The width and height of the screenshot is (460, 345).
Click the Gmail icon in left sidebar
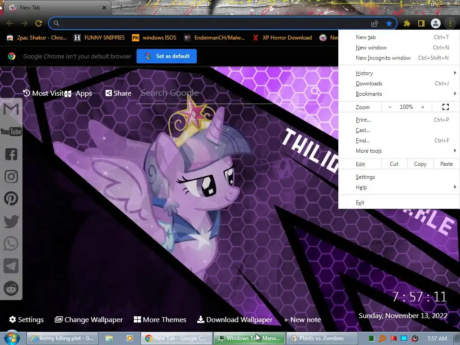[11, 110]
